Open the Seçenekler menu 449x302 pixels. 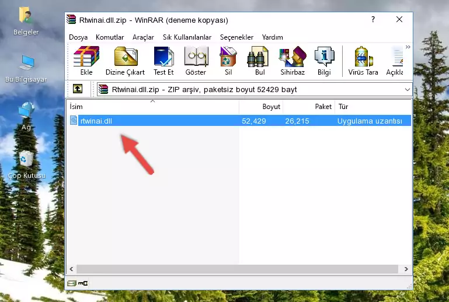236,37
